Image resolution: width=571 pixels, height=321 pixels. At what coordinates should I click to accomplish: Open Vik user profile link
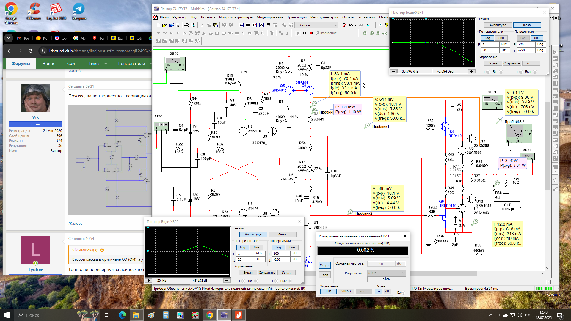click(x=35, y=117)
